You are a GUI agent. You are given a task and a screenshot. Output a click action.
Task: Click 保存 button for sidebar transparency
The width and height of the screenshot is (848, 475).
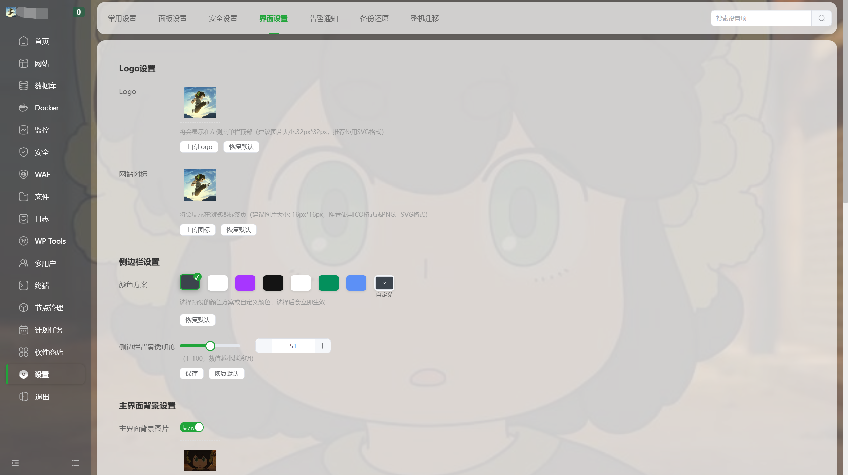[191, 373]
